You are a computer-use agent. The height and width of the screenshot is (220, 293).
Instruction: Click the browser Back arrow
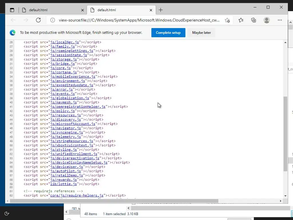[13, 20]
